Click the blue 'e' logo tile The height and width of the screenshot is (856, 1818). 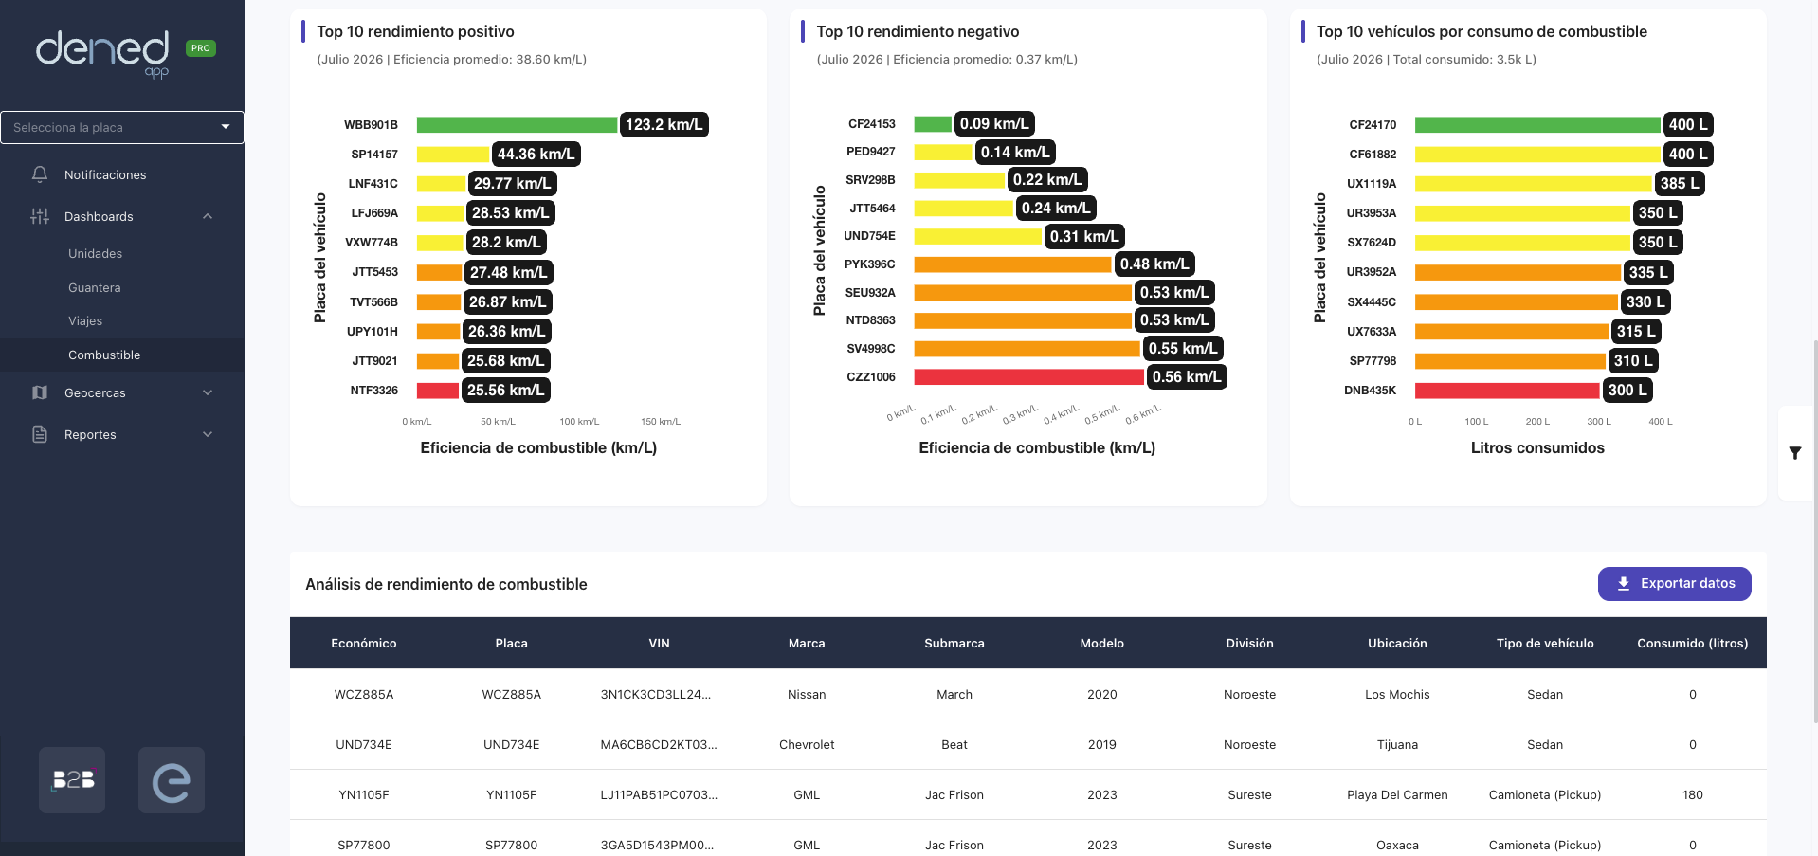coord(172,780)
